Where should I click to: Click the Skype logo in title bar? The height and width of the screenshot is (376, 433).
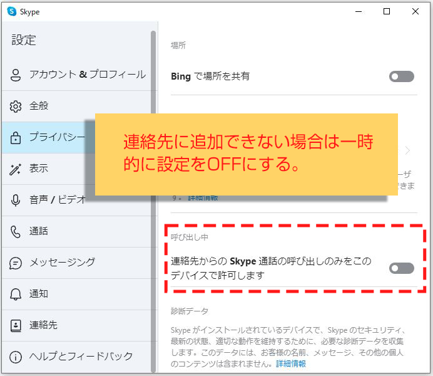(x=12, y=12)
